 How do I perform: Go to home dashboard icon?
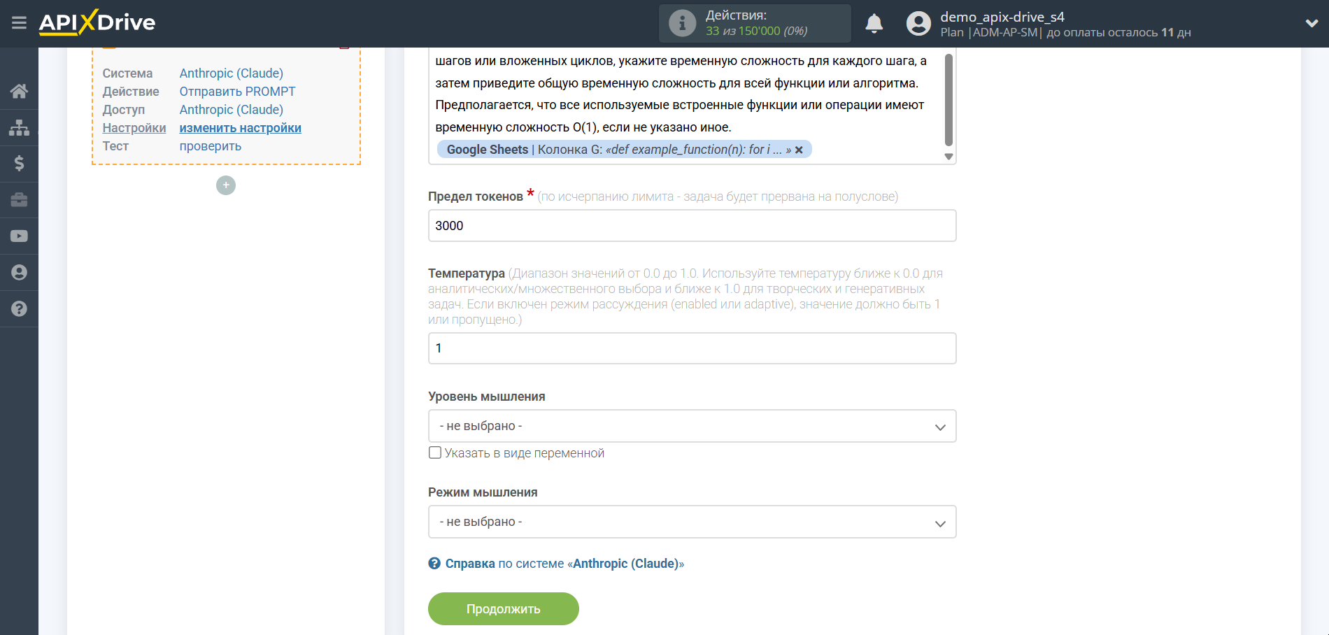[19, 91]
